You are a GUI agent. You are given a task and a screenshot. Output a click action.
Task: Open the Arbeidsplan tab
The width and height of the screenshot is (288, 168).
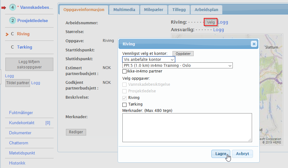coord(206,10)
